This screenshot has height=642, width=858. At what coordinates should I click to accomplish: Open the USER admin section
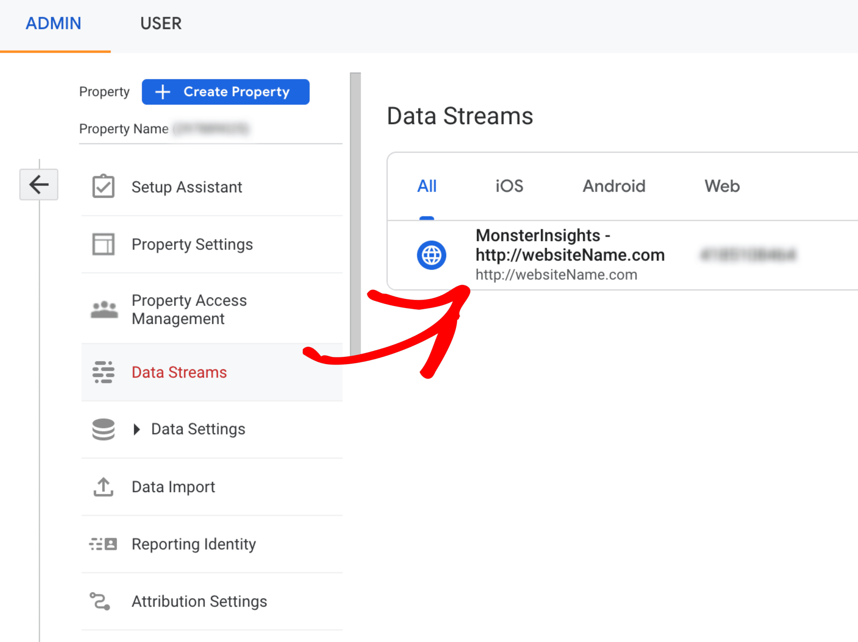[161, 23]
